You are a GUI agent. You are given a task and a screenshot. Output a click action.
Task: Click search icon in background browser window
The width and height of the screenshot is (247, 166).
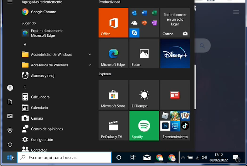click(x=202, y=46)
